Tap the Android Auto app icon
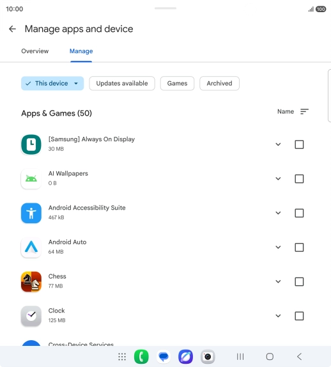Screen dimensions: 331x367 (31, 247)
